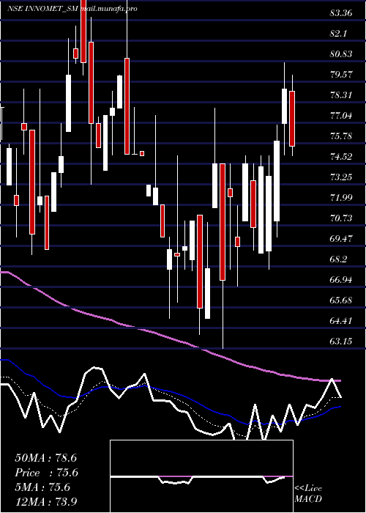The image size is (366, 513).
Task: Click the 73.25 price axis label
Action: pyautogui.click(x=341, y=177)
